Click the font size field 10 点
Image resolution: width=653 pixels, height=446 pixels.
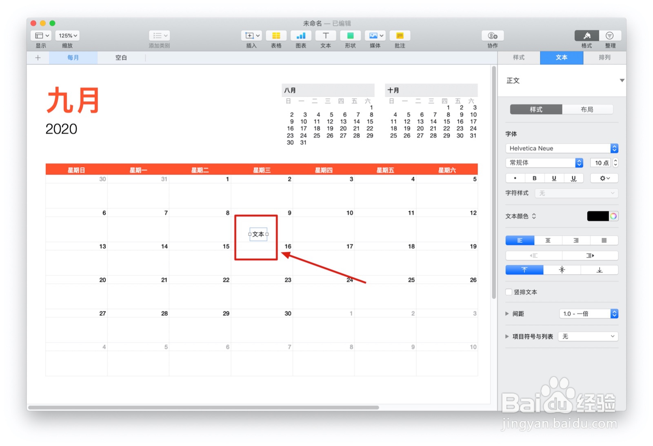pyautogui.click(x=600, y=163)
